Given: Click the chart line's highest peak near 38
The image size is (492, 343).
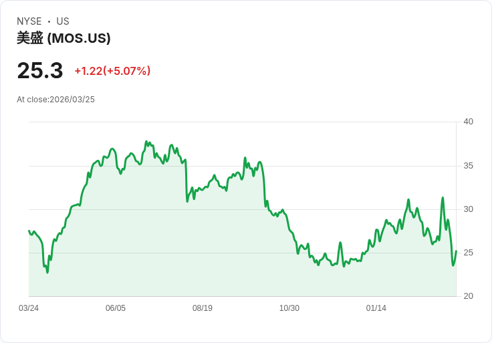Looking at the screenshot, I should pyautogui.click(x=146, y=142).
